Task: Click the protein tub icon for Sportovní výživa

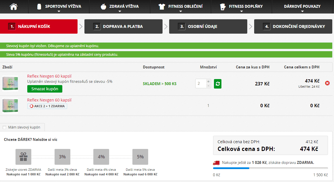Action: pyautogui.click(x=39, y=7)
